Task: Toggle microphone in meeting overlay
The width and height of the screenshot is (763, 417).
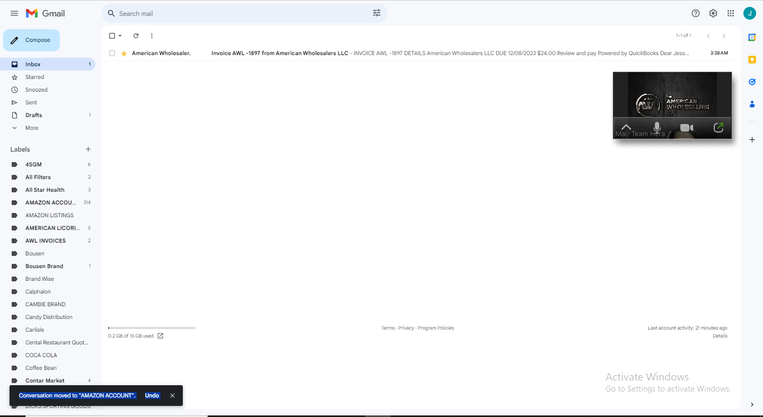Action: point(657,128)
